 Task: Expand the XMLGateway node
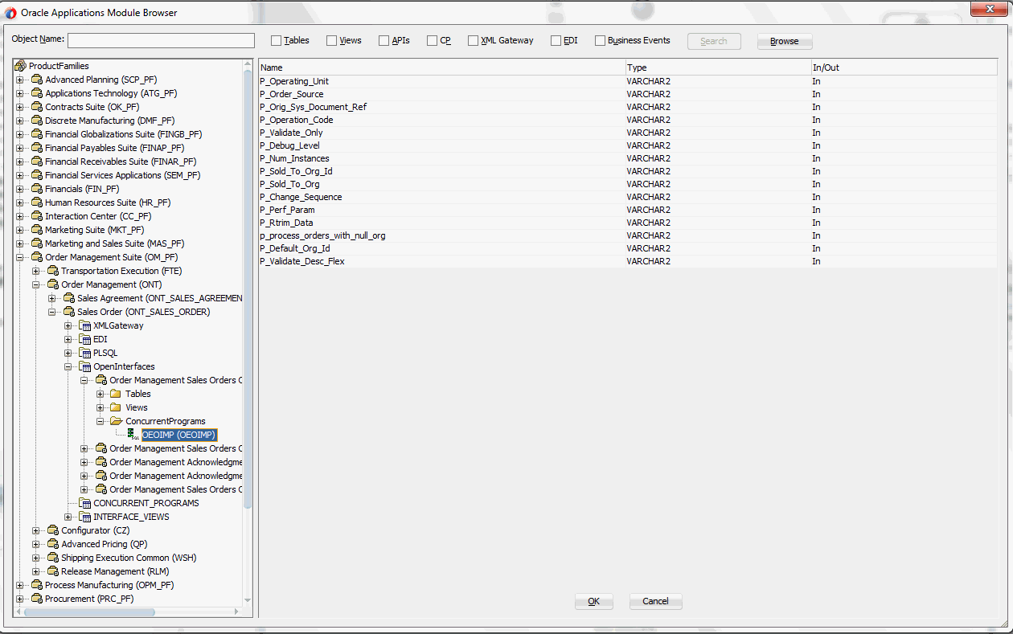pyautogui.click(x=68, y=325)
